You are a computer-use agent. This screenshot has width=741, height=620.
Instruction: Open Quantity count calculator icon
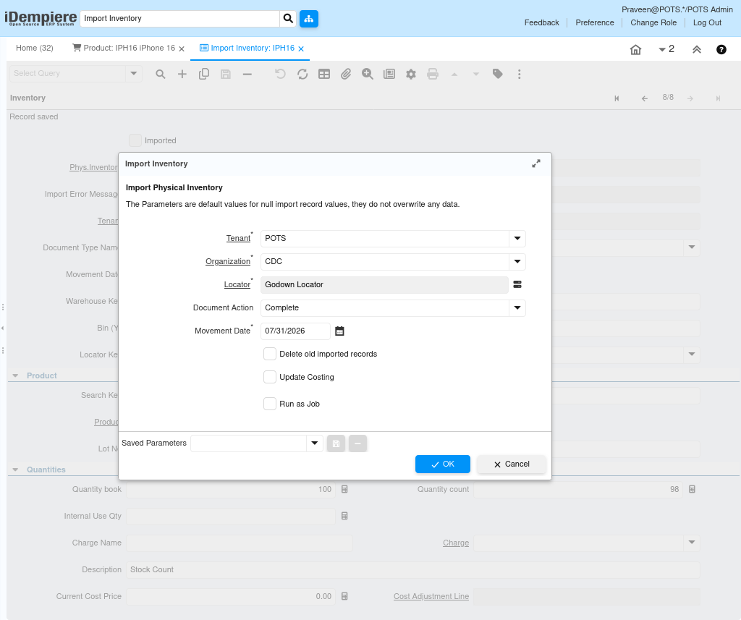click(692, 489)
